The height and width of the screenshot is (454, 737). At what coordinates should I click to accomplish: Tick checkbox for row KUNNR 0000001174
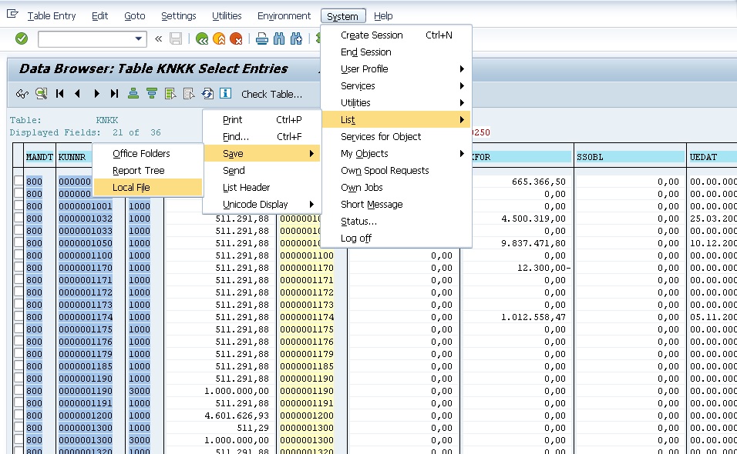(x=19, y=316)
